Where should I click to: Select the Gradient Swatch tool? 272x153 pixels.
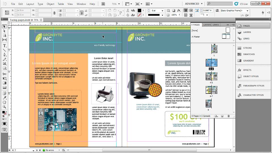tap(4, 83)
